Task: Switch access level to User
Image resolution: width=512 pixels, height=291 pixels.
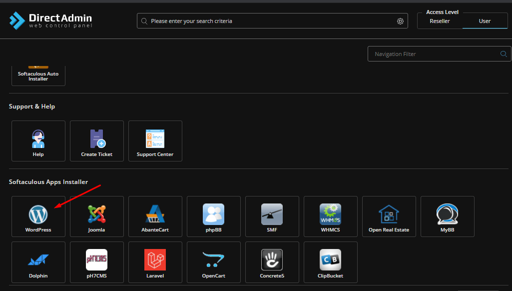Action: [x=485, y=21]
